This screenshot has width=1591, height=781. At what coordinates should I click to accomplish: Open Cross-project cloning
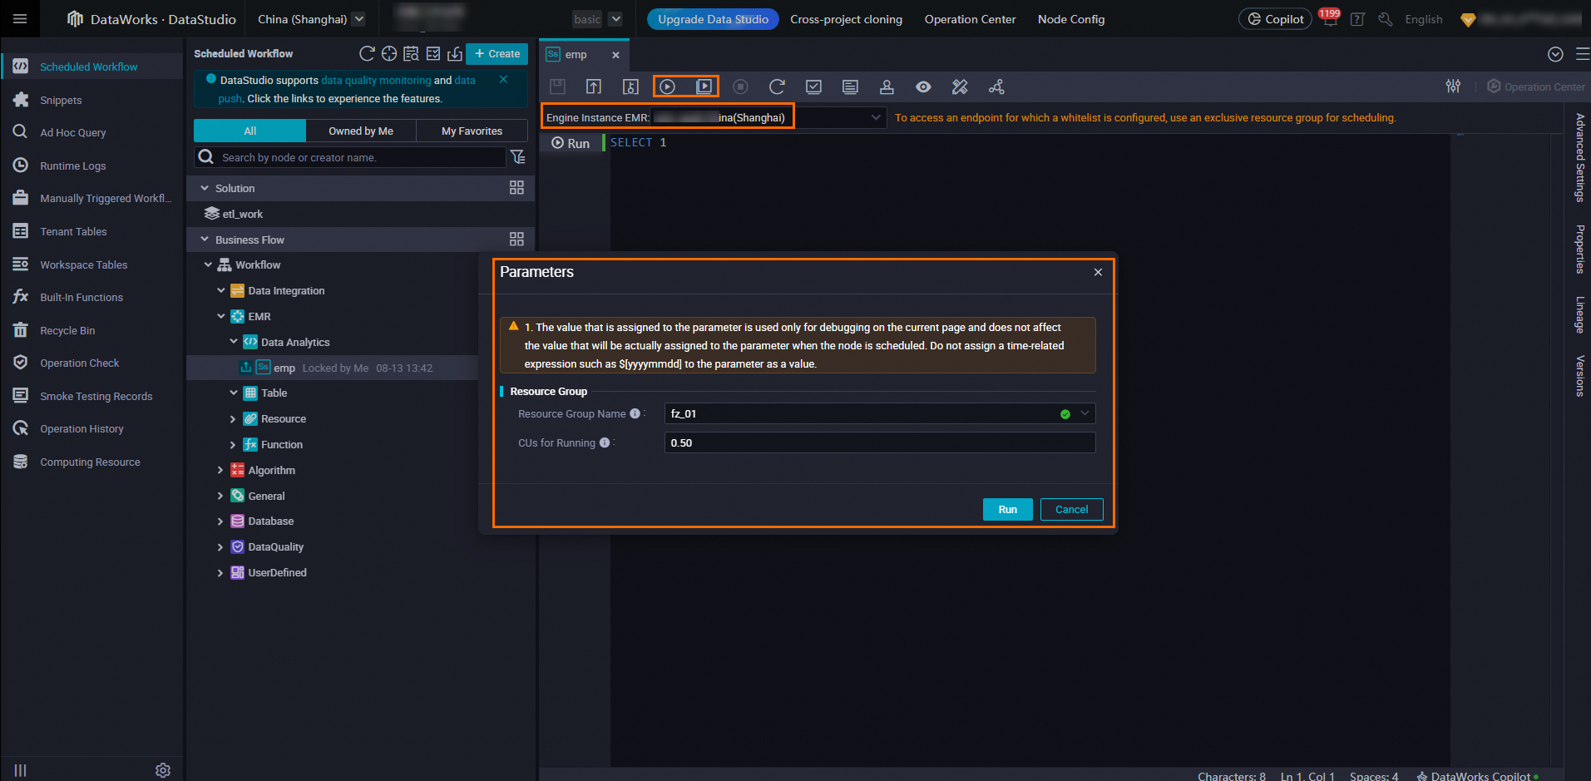(x=846, y=19)
